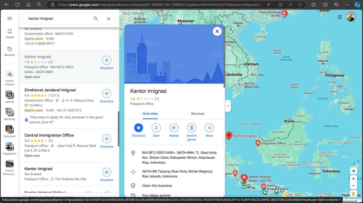This screenshot has width=363, height=203.
Task: Clear the kantor imigrasi search query
Action: [108, 18]
